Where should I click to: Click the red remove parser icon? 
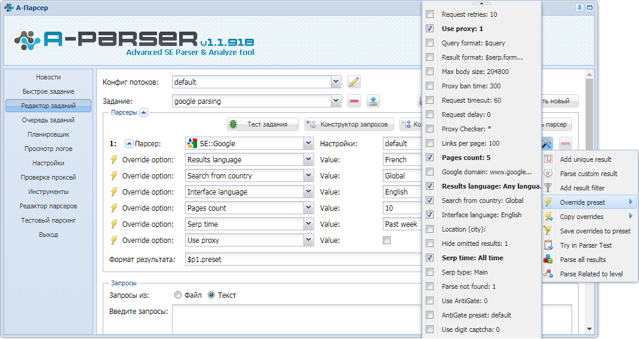(565, 143)
